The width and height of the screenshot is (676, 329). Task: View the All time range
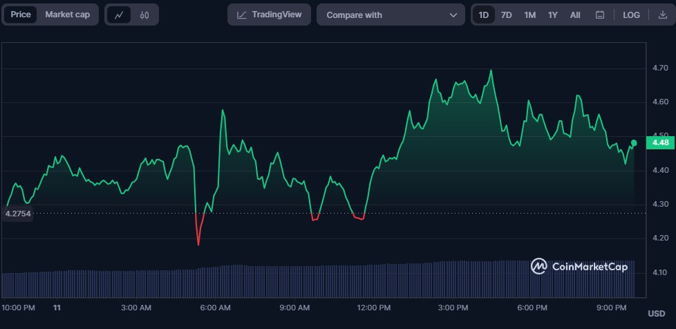(575, 15)
